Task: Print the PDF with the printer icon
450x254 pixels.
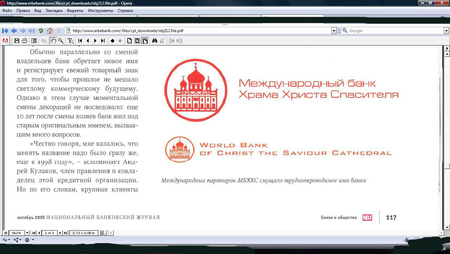Action: click(24, 41)
